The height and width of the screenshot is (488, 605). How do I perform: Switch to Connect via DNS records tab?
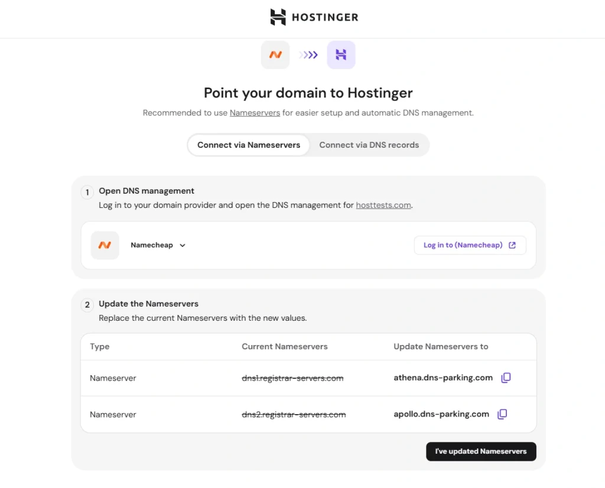369,145
